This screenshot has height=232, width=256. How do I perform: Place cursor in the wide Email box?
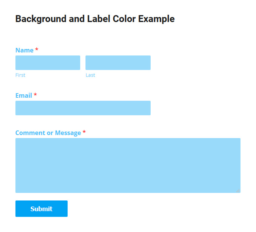coord(83,108)
